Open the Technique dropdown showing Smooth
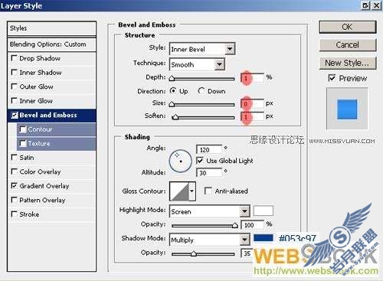 tap(197, 64)
